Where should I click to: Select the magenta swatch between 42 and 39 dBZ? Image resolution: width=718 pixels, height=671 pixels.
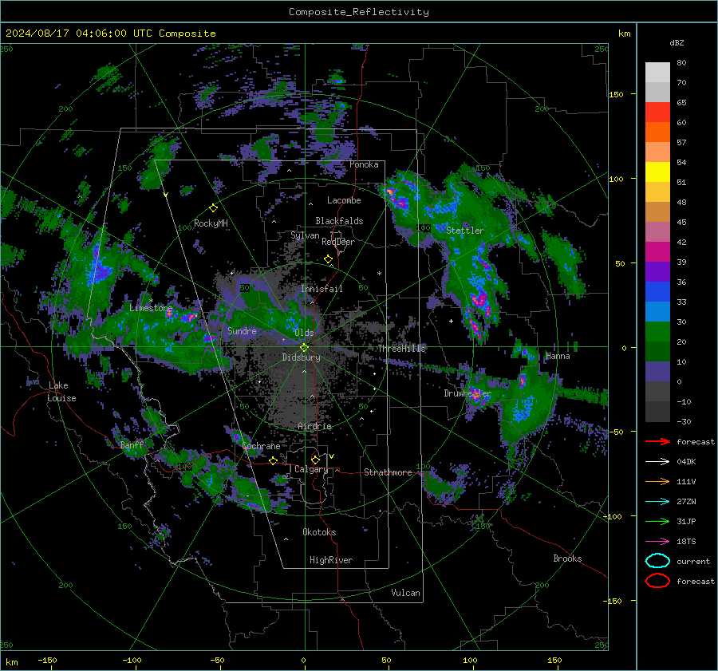657,252
